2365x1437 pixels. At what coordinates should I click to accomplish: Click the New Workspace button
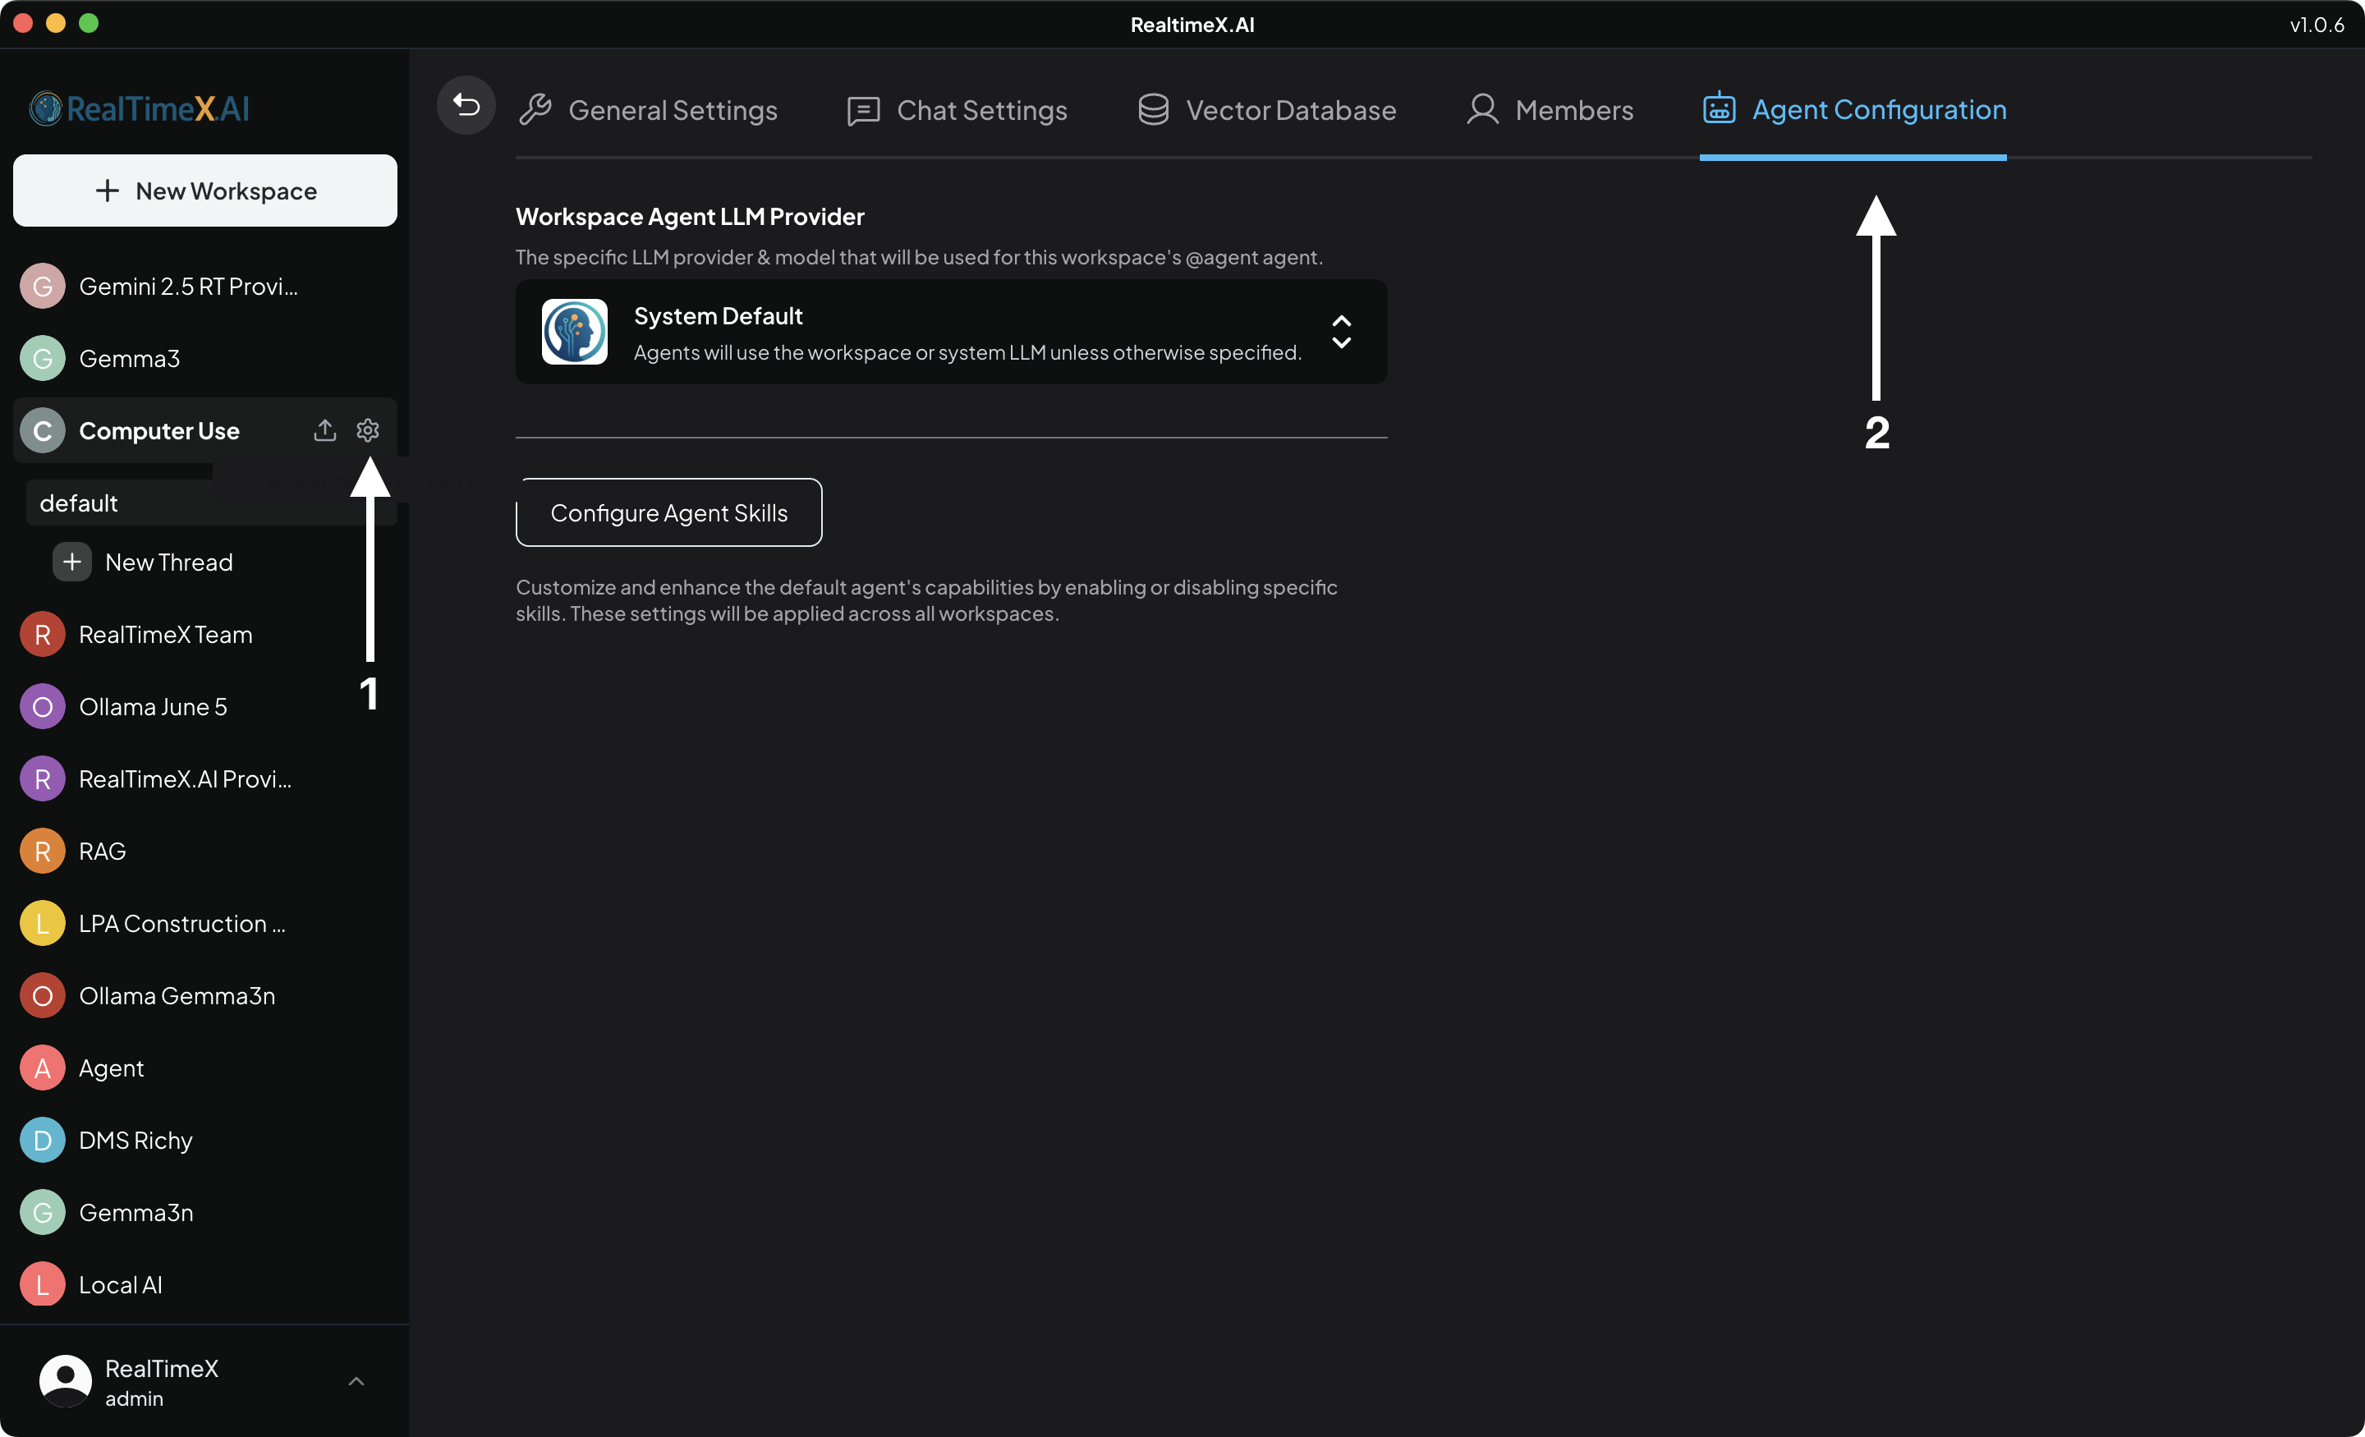point(204,190)
